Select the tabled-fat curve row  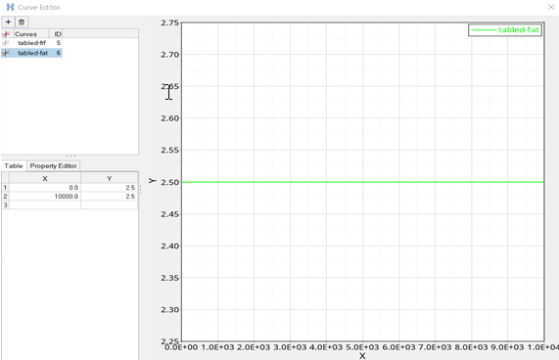pos(31,53)
